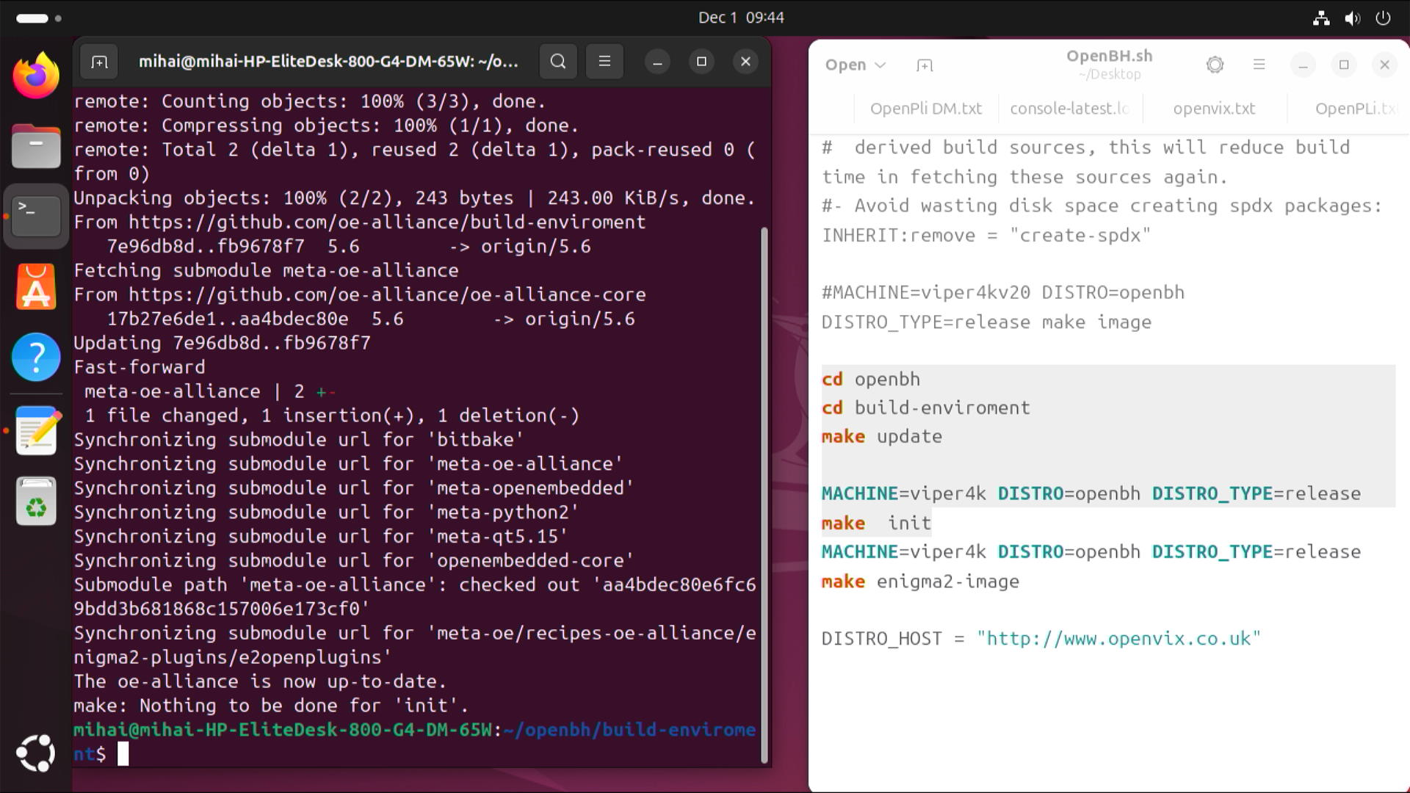Open the volume indicator in top bar
1410x793 pixels.
pos(1352,18)
